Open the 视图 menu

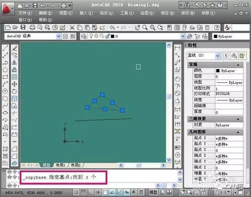[x=66, y=13]
